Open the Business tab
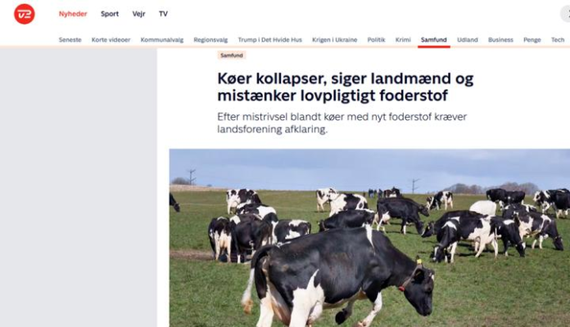Image resolution: width=570 pixels, height=327 pixels. (x=500, y=40)
